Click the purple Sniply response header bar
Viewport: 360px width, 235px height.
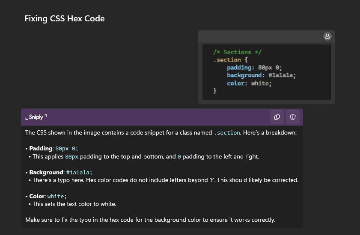click(146, 117)
